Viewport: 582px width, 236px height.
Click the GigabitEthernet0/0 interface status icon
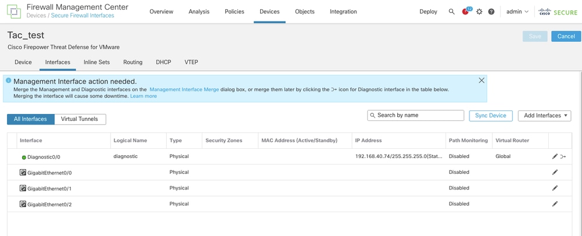[23, 173]
